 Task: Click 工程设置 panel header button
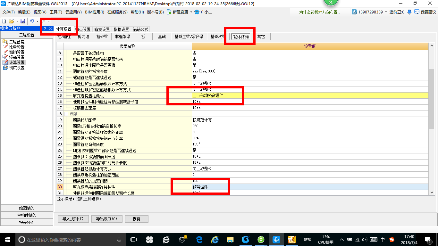coord(27,35)
